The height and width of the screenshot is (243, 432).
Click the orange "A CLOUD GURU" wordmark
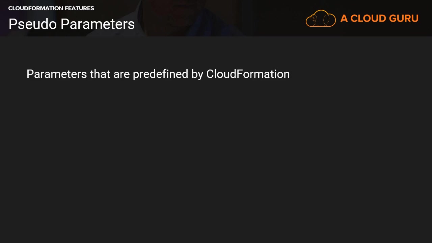pyautogui.click(x=379, y=18)
